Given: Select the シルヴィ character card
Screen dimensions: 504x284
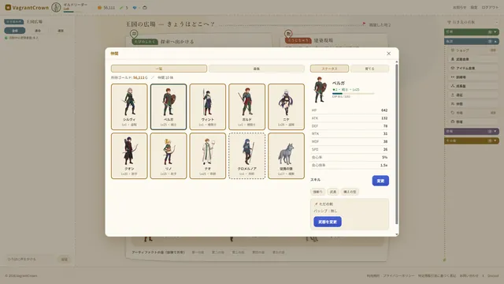Looking at the screenshot, I should click(129, 107).
